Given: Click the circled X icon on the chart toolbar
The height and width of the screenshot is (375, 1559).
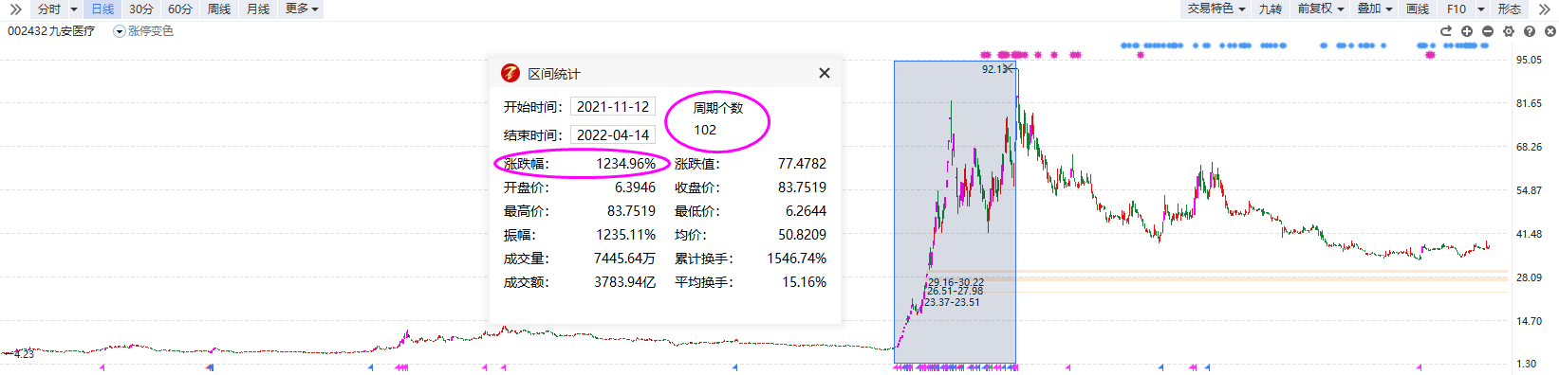Looking at the screenshot, I should (1550, 31).
